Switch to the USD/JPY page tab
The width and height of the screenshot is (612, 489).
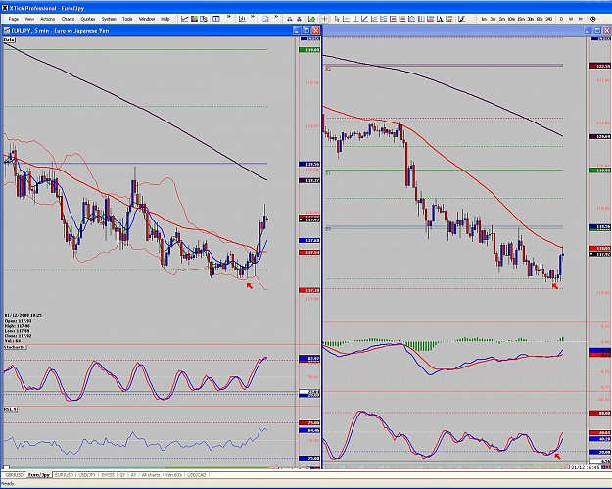pyautogui.click(x=87, y=475)
